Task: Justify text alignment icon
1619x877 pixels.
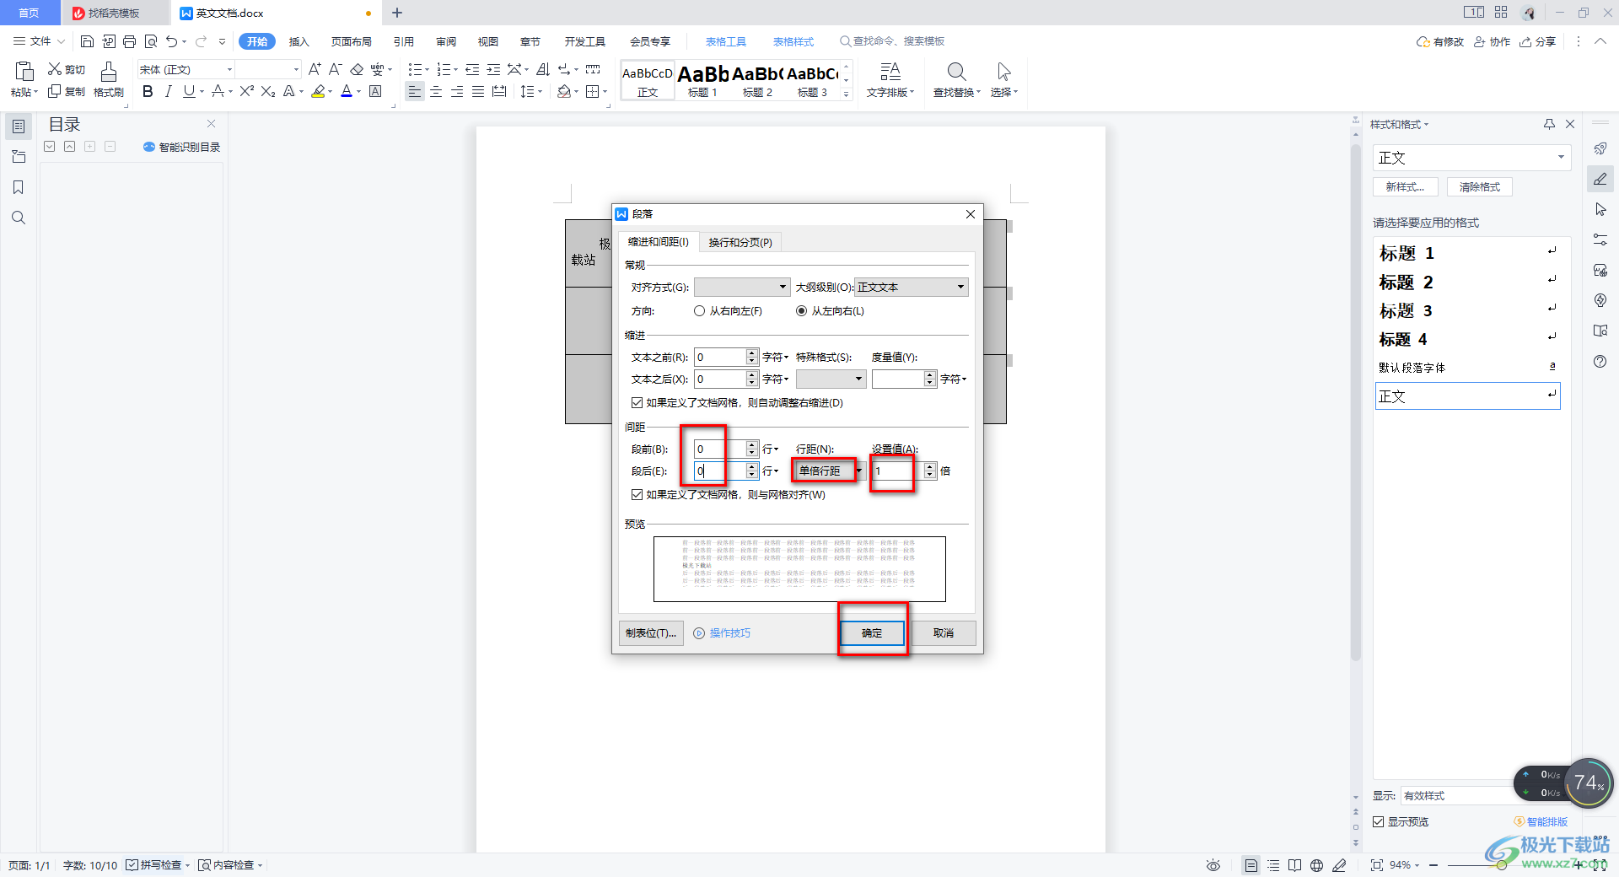Action: pyautogui.click(x=478, y=92)
